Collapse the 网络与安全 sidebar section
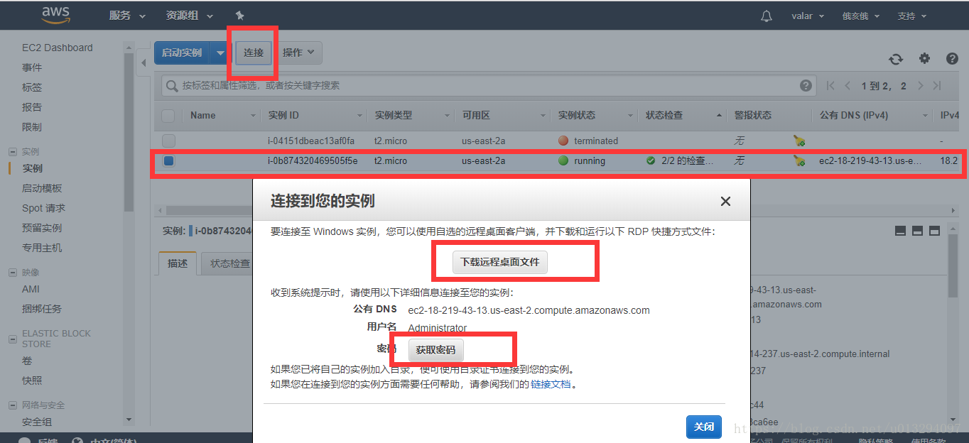The image size is (969, 443). coord(12,405)
